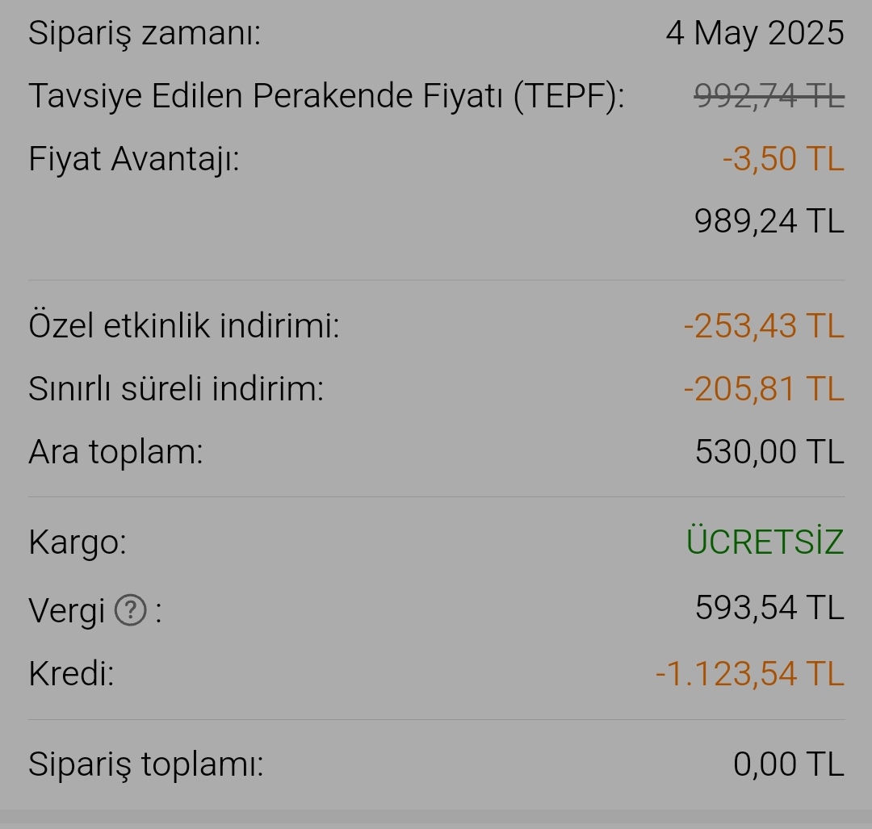
Task: Tap the -3,50 TL price advantage amount
Action: (x=783, y=158)
